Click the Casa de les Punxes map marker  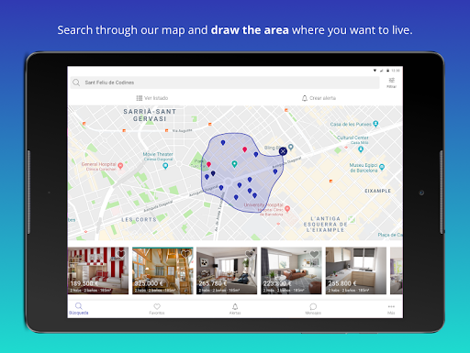pyautogui.click(x=375, y=124)
